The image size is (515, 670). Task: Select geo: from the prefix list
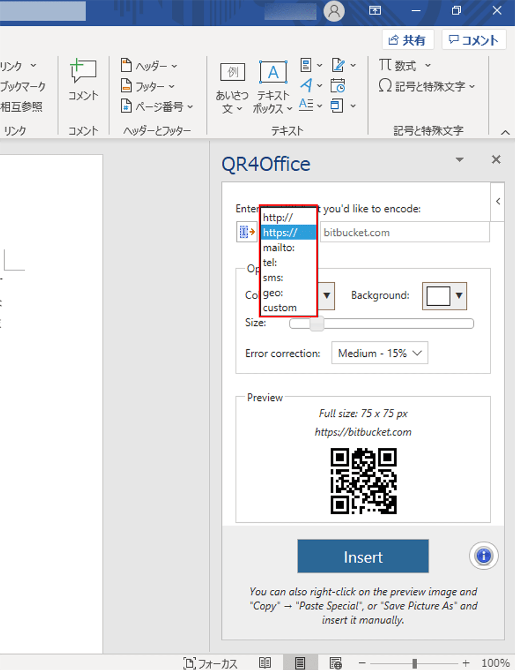click(x=288, y=293)
